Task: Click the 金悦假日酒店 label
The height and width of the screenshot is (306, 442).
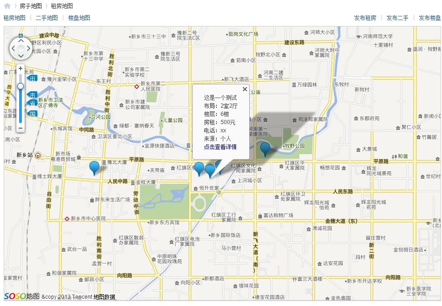Action: click(x=408, y=250)
